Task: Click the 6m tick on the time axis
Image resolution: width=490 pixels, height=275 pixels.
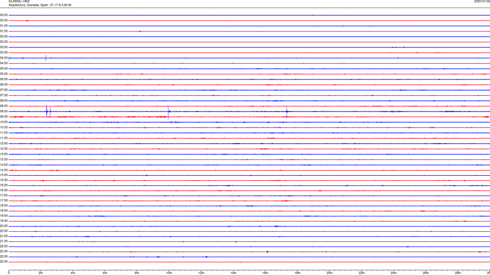Action: 105,273
